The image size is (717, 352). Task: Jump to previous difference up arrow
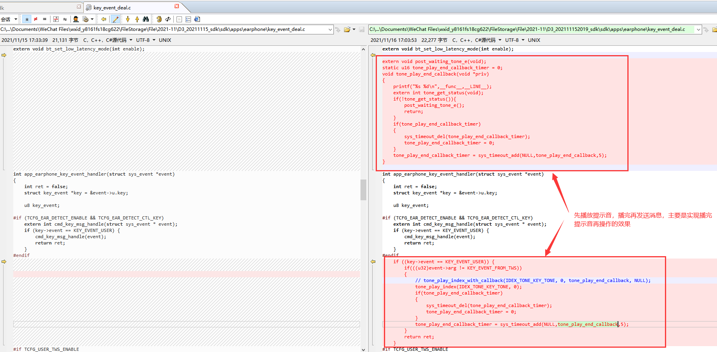click(137, 19)
